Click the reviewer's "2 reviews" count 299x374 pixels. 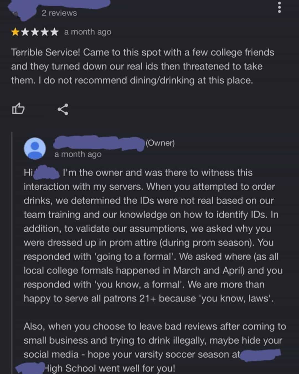pos(59,13)
